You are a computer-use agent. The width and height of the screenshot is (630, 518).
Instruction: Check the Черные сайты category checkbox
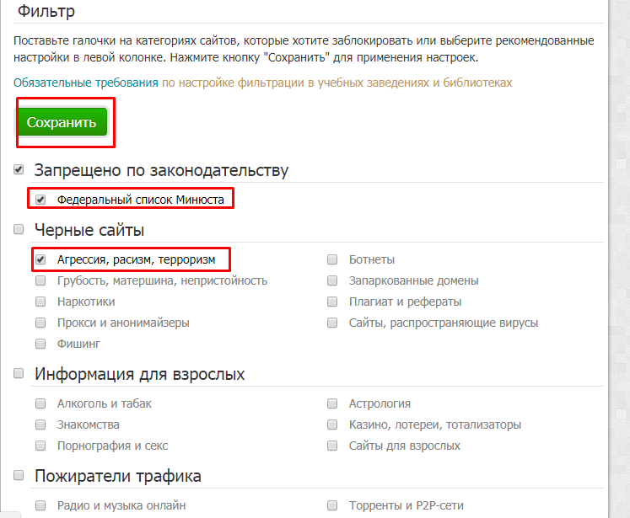(19, 229)
